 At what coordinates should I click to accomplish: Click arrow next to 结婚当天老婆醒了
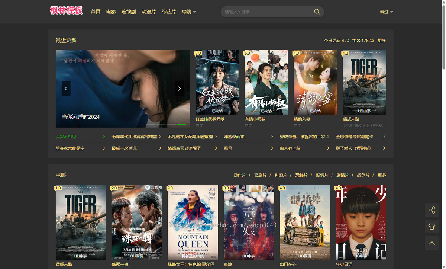pos(216,148)
